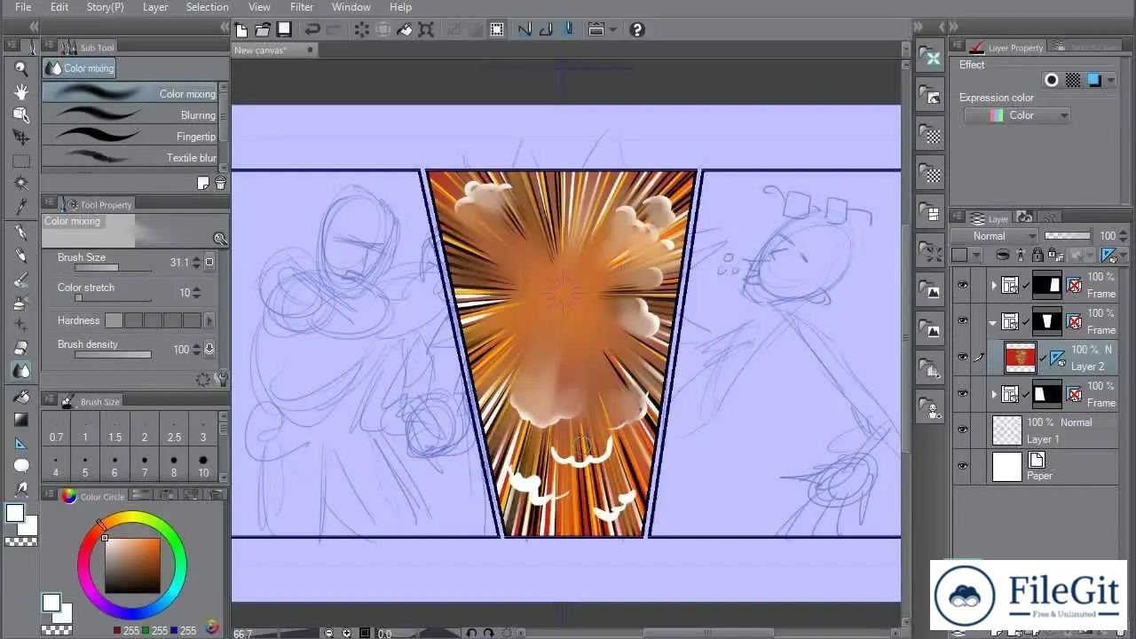
Task: Select the Eyedropper tool
Action: [21, 207]
